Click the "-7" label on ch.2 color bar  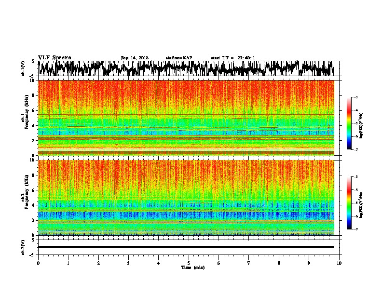point(355,229)
